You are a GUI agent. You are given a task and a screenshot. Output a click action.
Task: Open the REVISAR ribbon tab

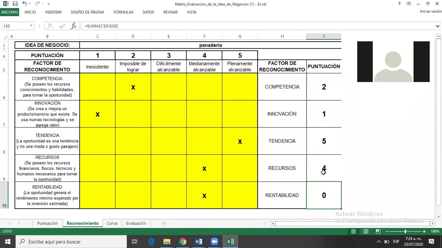click(x=171, y=12)
